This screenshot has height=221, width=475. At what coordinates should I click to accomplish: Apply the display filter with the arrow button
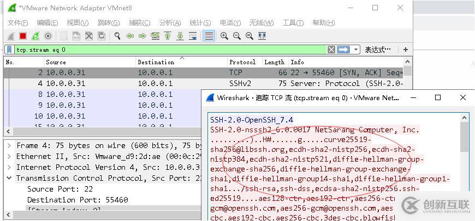[343, 50]
